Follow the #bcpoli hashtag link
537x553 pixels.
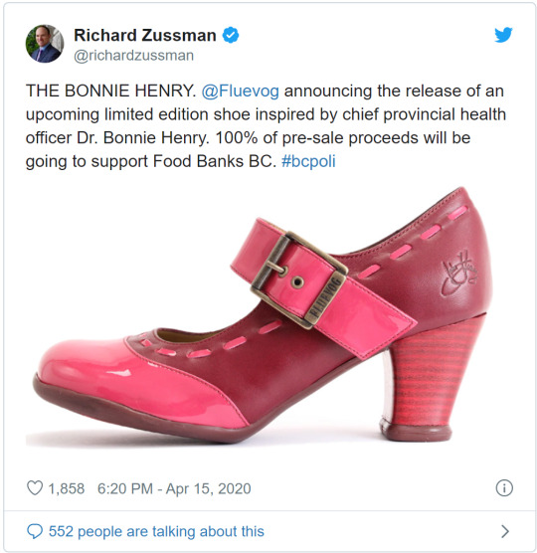(x=308, y=161)
